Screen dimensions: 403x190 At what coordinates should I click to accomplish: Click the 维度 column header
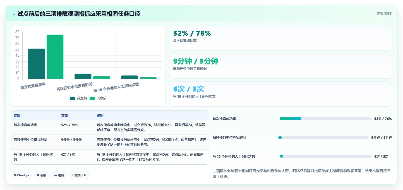click(x=35, y=116)
